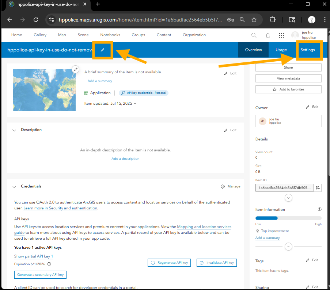Click the world map item thumbnail
The width and height of the screenshot is (330, 290).
click(x=44, y=90)
